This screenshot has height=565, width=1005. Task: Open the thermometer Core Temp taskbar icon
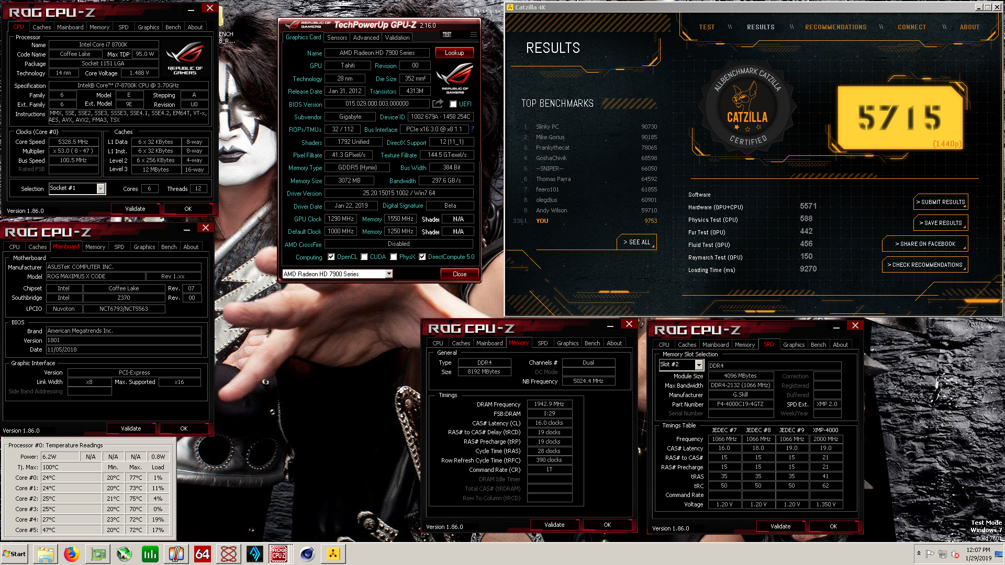pyautogui.click(x=176, y=554)
